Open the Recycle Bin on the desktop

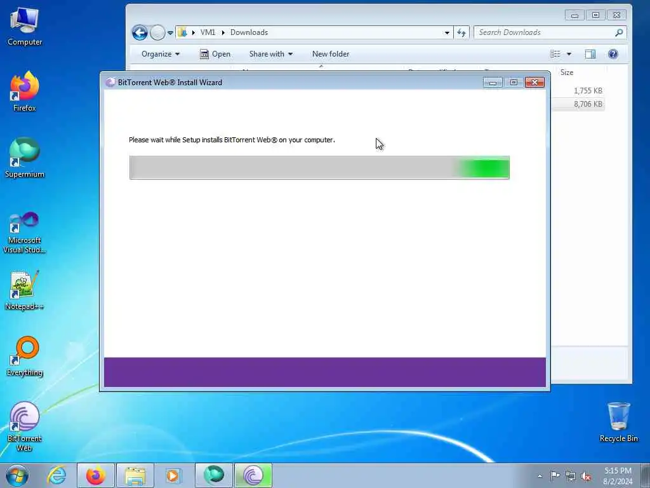tap(618, 422)
